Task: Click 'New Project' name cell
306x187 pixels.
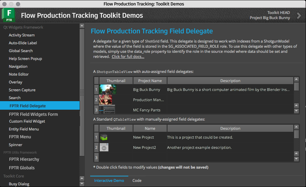Action: tap(150, 137)
